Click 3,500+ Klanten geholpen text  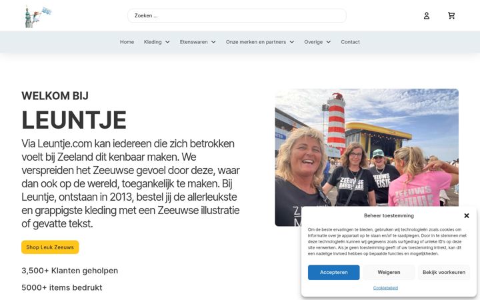tap(69, 271)
